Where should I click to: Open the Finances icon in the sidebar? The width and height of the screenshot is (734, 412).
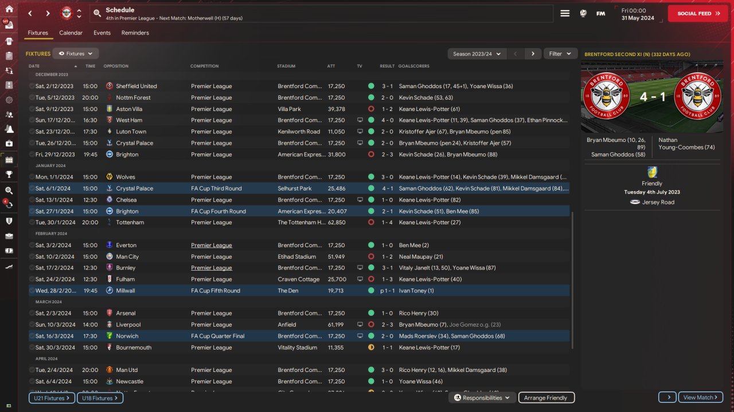[9, 251]
